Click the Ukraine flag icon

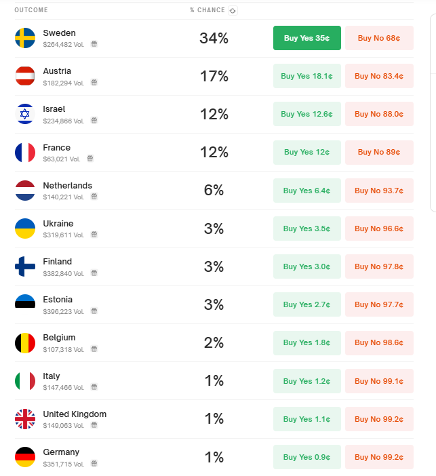25,229
